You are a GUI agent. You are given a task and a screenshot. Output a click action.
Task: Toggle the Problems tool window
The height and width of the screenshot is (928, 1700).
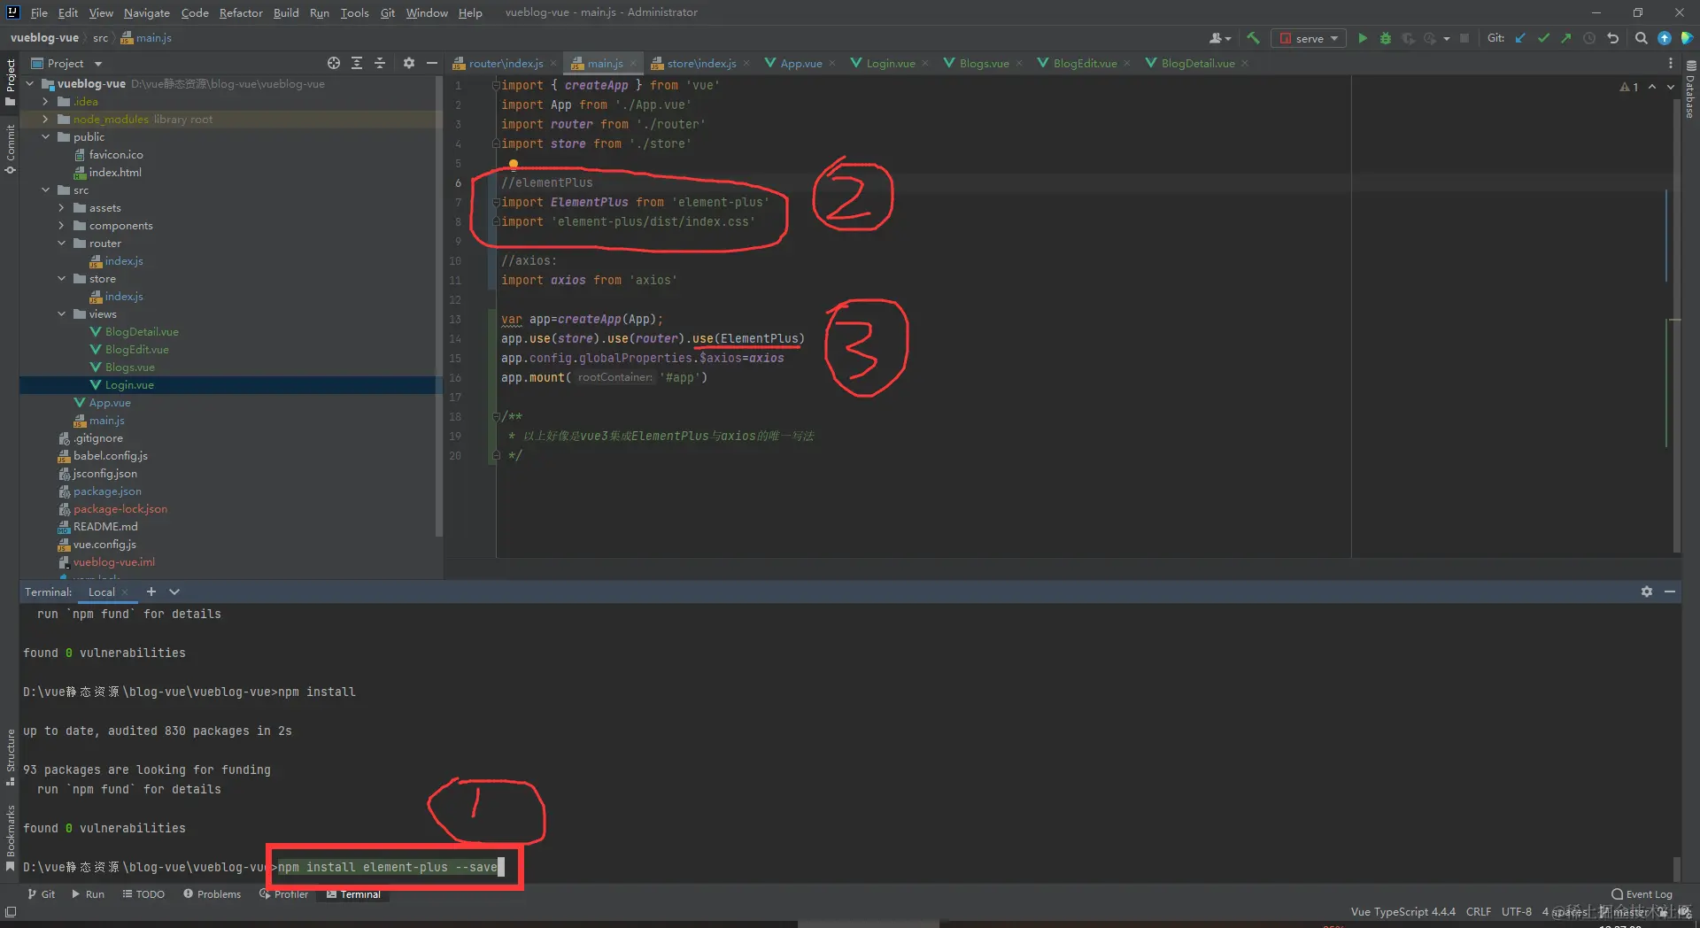tap(212, 894)
